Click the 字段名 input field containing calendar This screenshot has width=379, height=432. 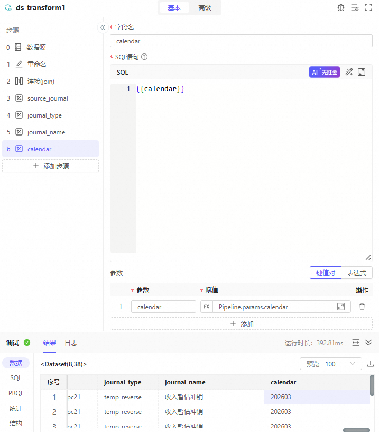click(241, 41)
